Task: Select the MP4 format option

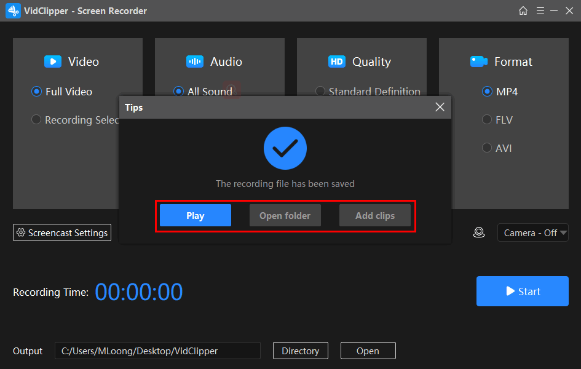Action: pos(487,92)
